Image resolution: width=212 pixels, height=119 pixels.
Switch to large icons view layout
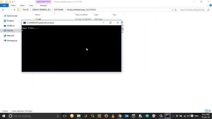pos(210,111)
